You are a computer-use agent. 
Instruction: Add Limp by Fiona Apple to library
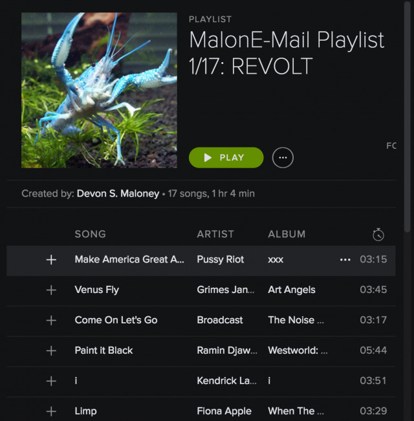tap(51, 411)
